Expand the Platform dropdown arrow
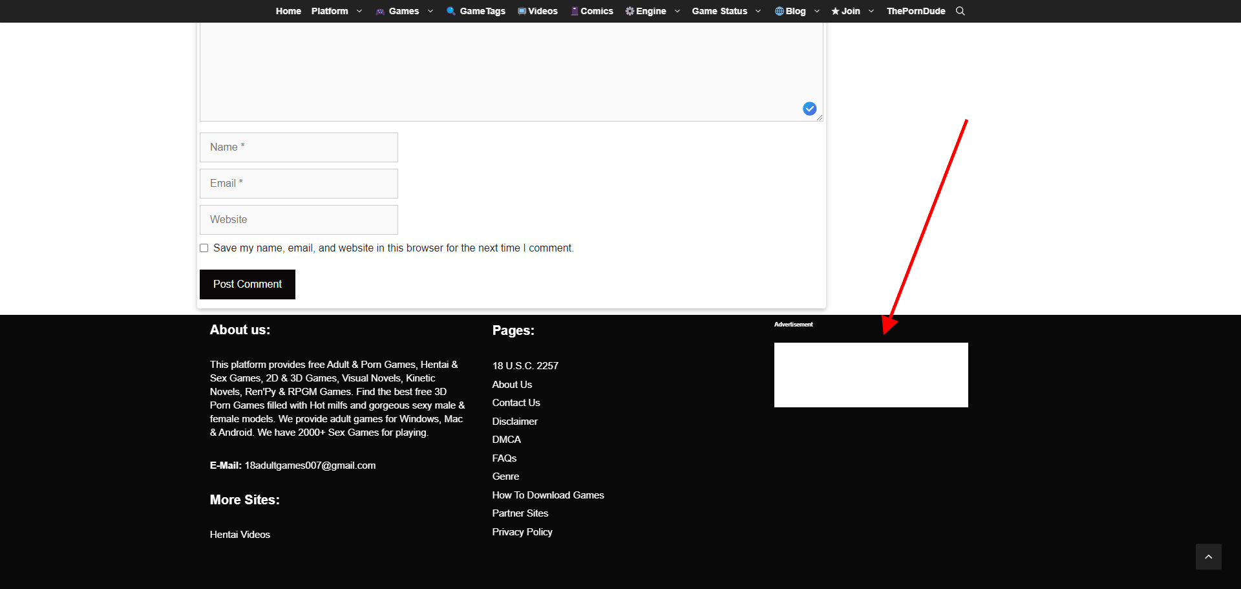Screen dimensions: 1241x589 click(359, 11)
